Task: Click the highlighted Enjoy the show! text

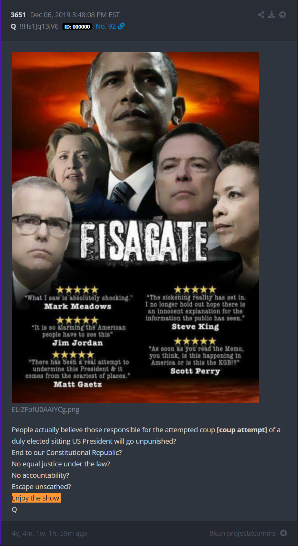Action: pos(36,498)
